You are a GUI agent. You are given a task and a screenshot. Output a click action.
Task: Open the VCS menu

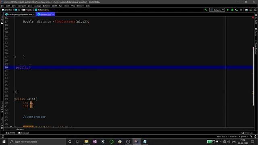(x=73, y=6)
